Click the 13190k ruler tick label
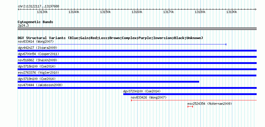This screenshot has width=265, height=127. (x=232, y=12)
